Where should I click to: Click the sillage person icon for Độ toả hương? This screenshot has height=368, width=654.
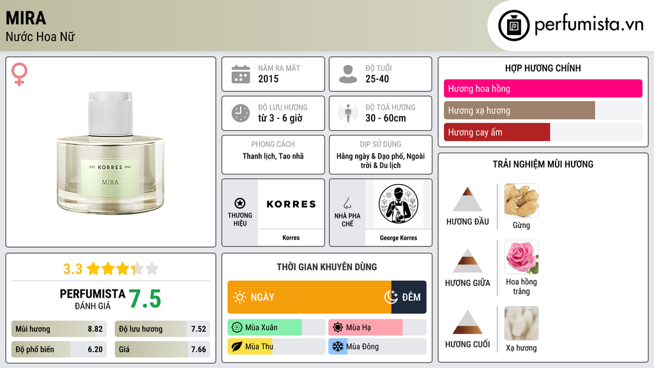(x=348, y=114)
